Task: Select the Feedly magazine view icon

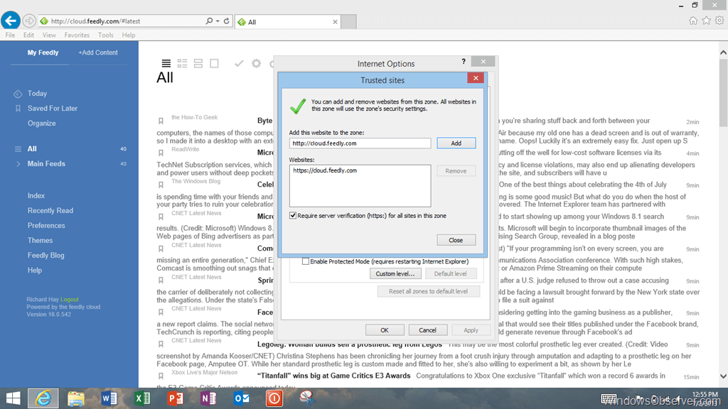Action: 182,63
